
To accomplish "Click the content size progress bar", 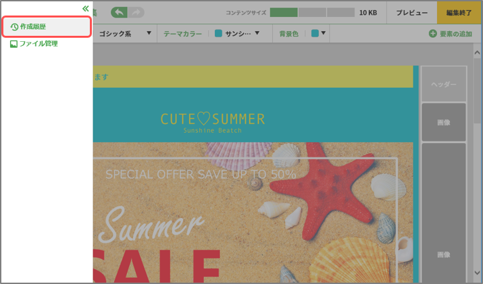I will coord(312,13).
